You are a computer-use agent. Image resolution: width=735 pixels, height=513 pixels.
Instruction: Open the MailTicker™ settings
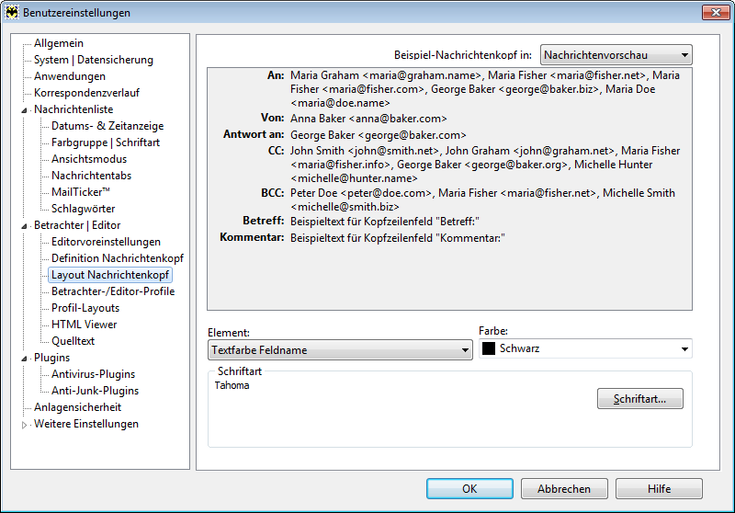point(81,192)
